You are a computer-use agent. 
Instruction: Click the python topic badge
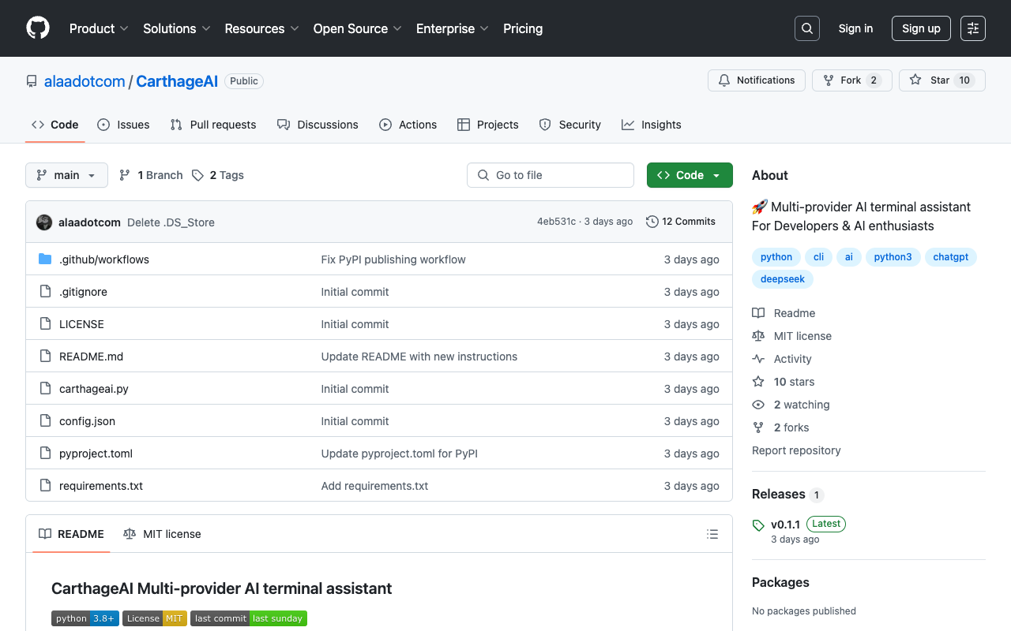776,256
